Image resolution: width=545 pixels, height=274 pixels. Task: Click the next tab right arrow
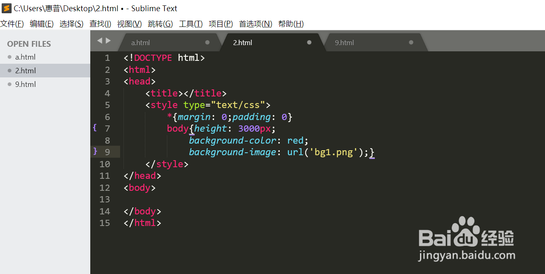(x=109, y=41)
